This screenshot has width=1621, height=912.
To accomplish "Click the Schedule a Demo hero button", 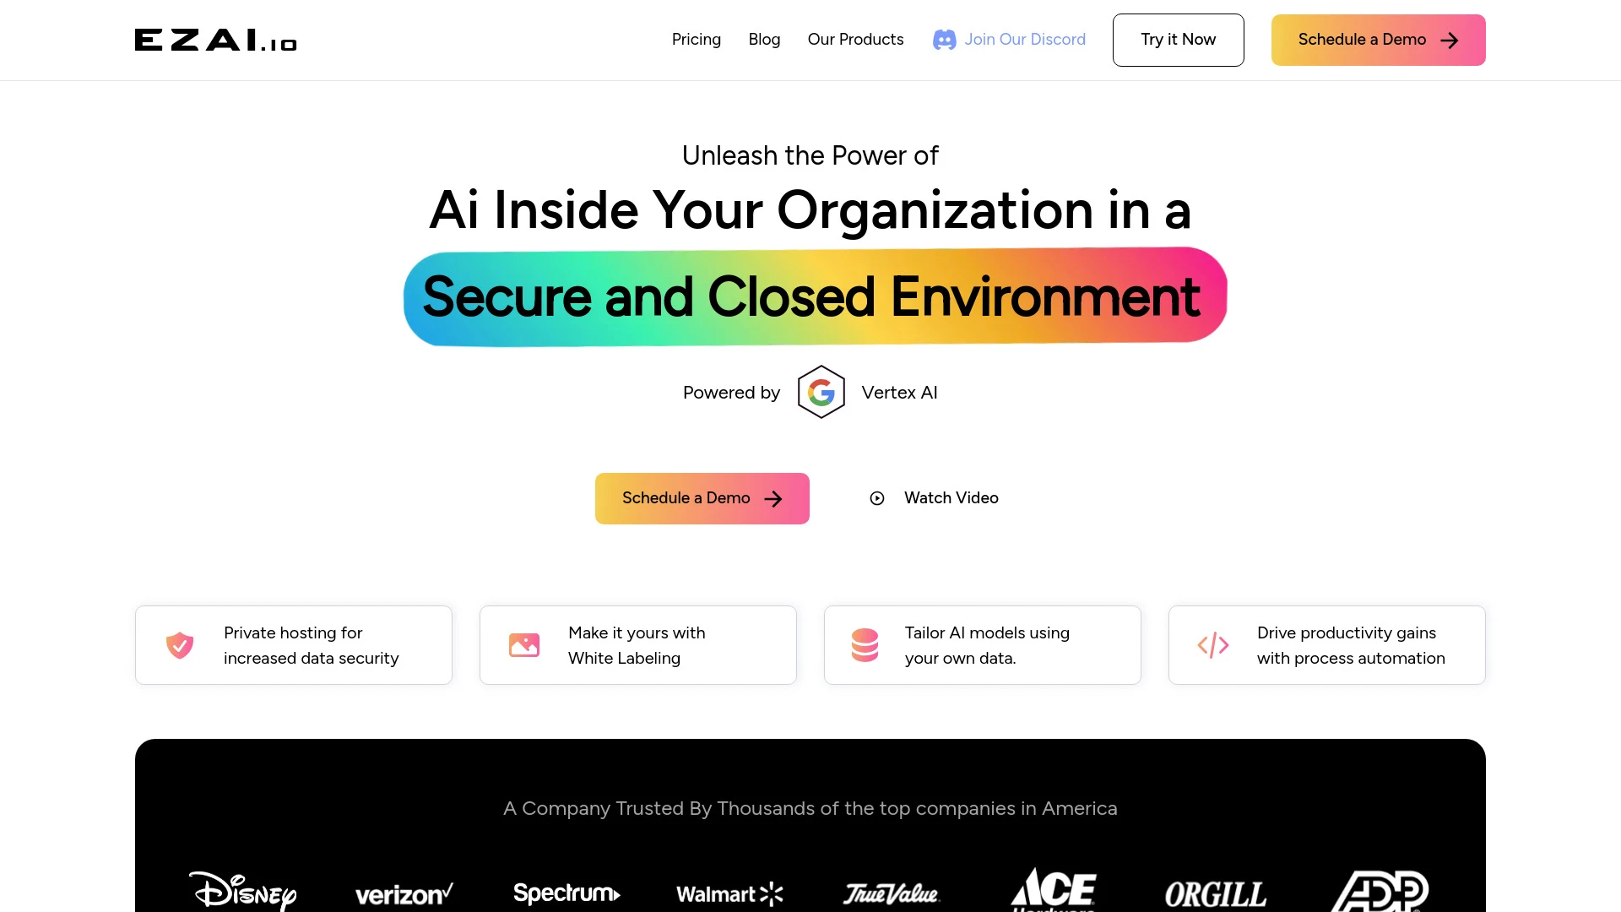I will pos(702,497).
